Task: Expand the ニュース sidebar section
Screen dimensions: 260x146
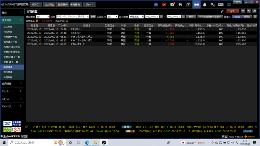Action: pyautogui.click(x=12, y=99)
